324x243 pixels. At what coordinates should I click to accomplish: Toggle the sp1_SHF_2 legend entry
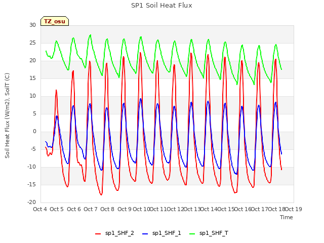click(115, 233)
